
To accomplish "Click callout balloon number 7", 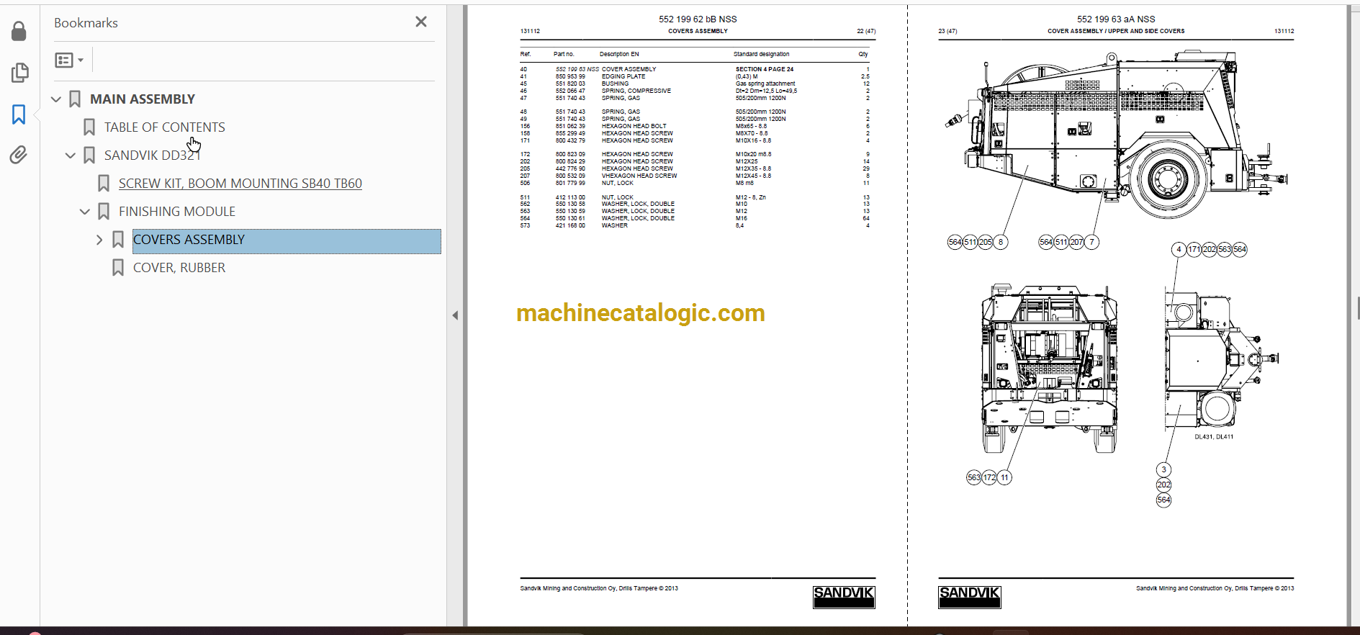I will pyautogui.click(x=1091, y=242).
